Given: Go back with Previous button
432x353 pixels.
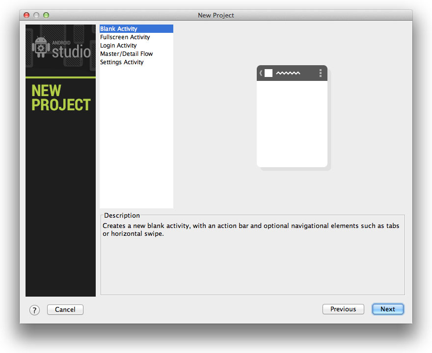Looking at the screenshot, I should 343,309.
